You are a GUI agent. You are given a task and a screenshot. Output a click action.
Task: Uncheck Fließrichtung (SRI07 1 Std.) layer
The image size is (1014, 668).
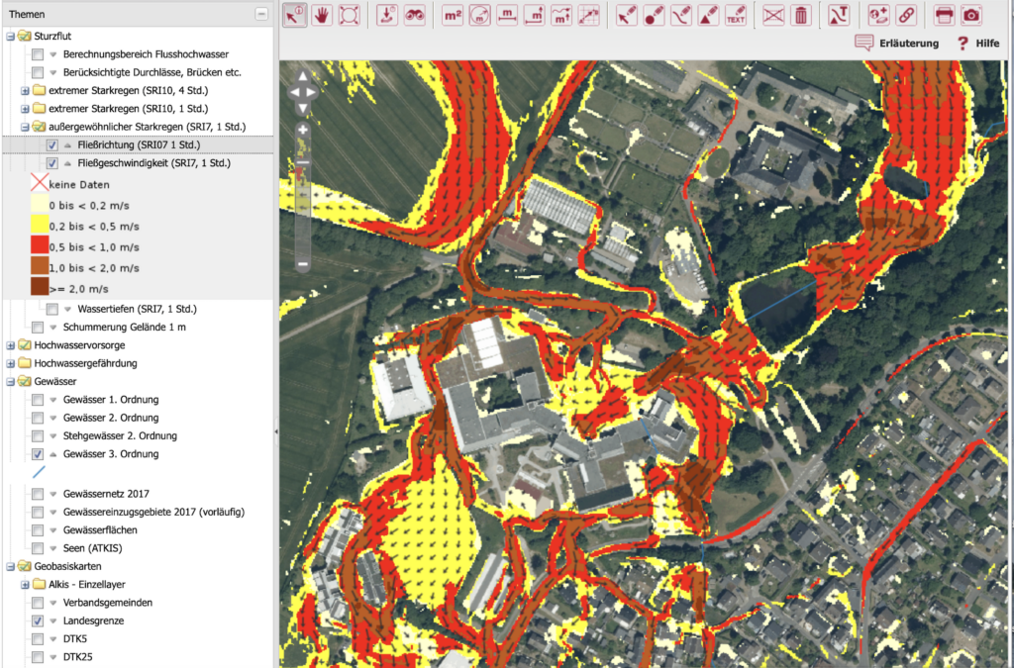click(52, 145)
